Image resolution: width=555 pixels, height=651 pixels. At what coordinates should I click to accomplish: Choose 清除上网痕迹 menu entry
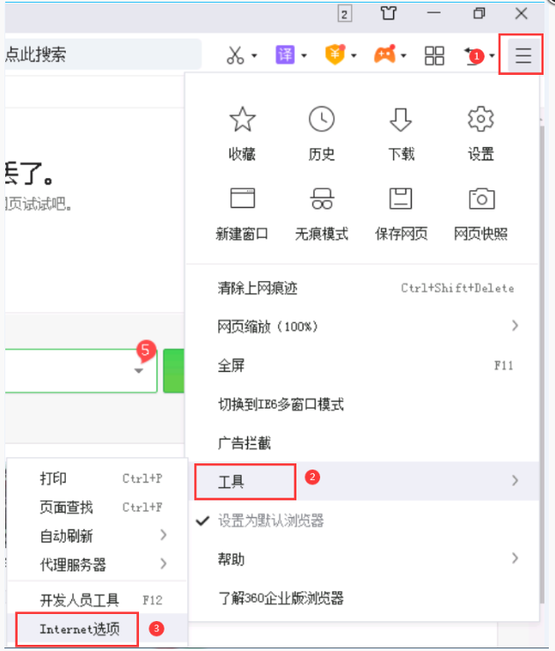click(x=257, y=288)
